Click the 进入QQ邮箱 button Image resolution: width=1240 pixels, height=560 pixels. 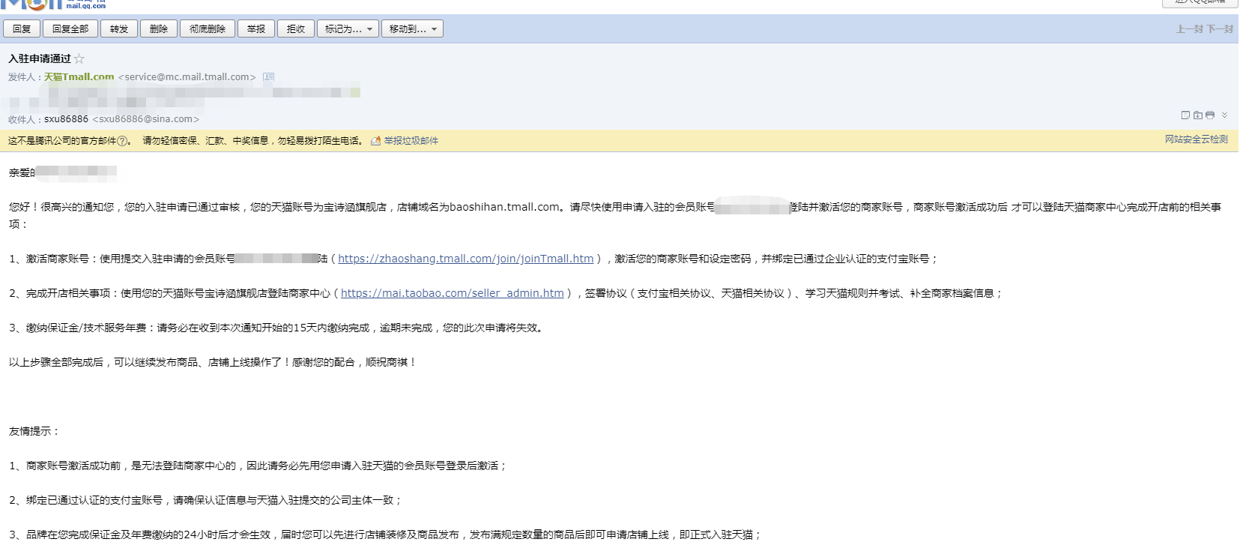[x=1200, y=3]
